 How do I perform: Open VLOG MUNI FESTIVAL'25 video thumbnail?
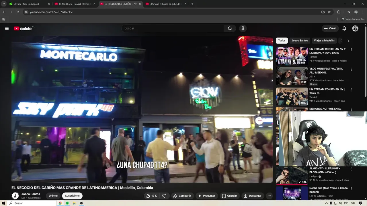pyautogui.click(x=292, y=76)
